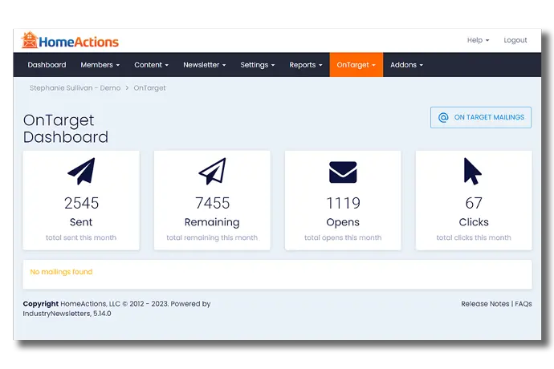Image resolution: width=554 pixels, height=369 pixels.
Task: Click the Stephanie Sullivan - Demo breadcrumb
Action: click(73, 88)
